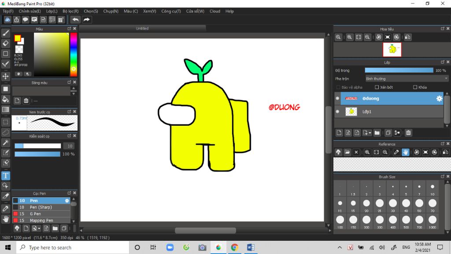Open Microsoft Word from the taskbar
The width and height of the screenshot is (451, 254).
[251, 247]
